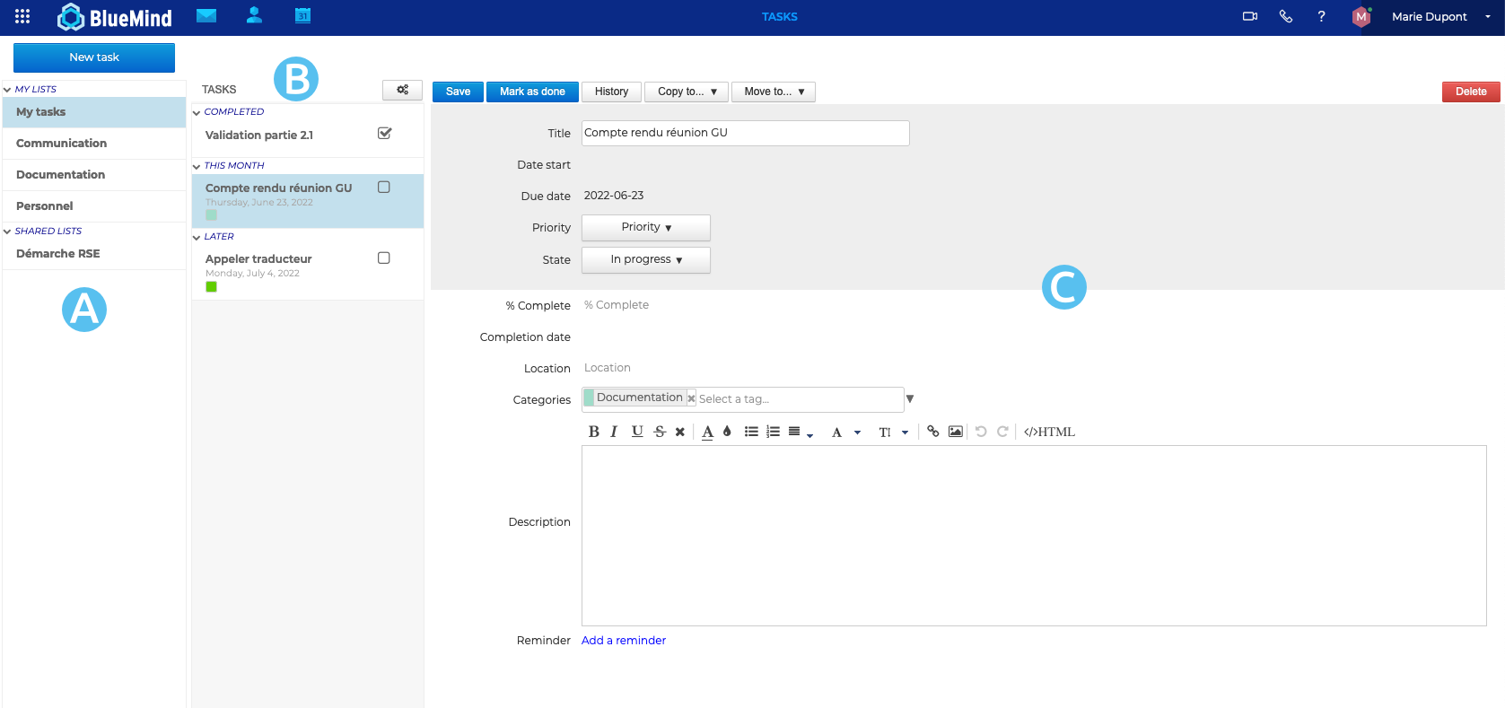The image size is (1505, 708).
Task: Collapse the Completed tasks section
Action: click(197, 113)
